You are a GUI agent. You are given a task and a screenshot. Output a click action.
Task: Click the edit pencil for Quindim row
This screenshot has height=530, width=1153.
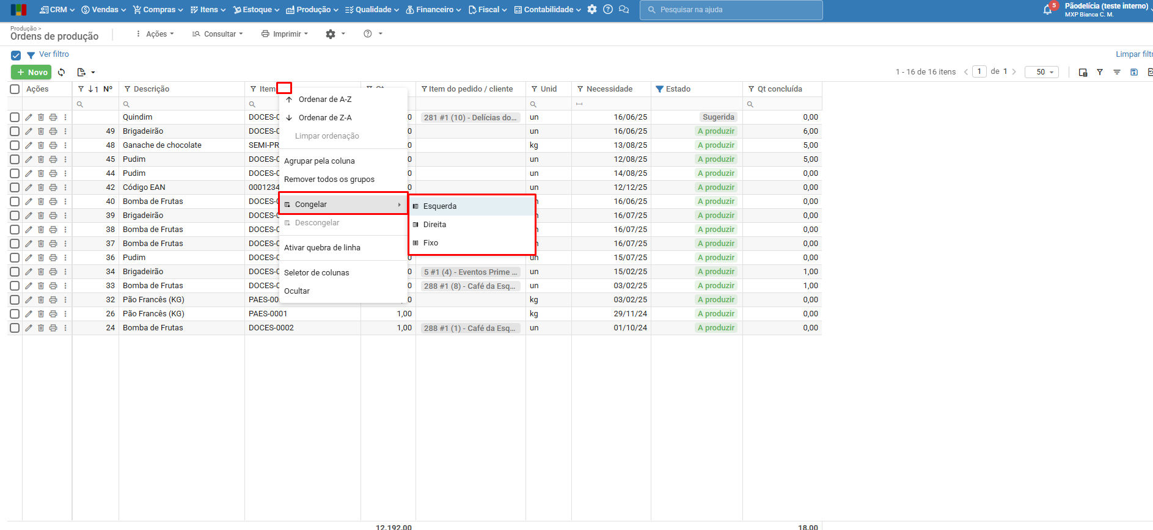pyautogui.click(x=29, y=117)
